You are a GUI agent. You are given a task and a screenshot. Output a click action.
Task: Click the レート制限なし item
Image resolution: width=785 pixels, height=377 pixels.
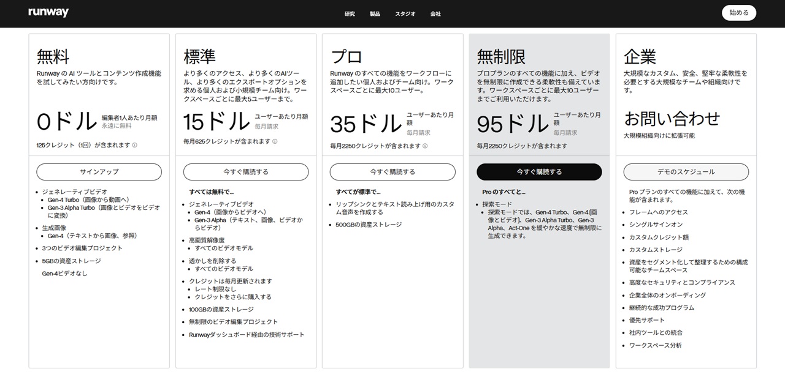pyautogui.click(x=215, y=289)
